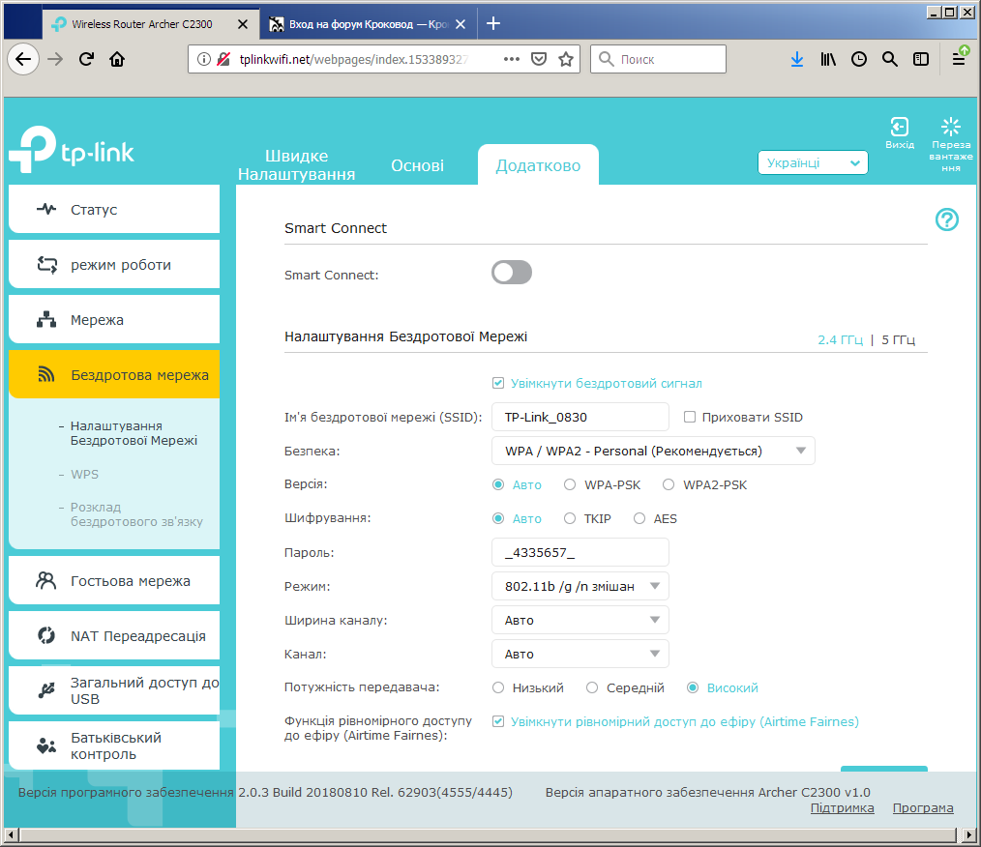The image size is (981, 847).
Task: Select the WPA2-PSK version radio button
Action: 669,484
